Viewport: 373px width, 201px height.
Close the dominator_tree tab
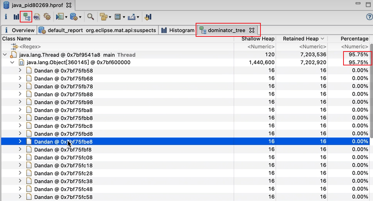coord(252,30)
